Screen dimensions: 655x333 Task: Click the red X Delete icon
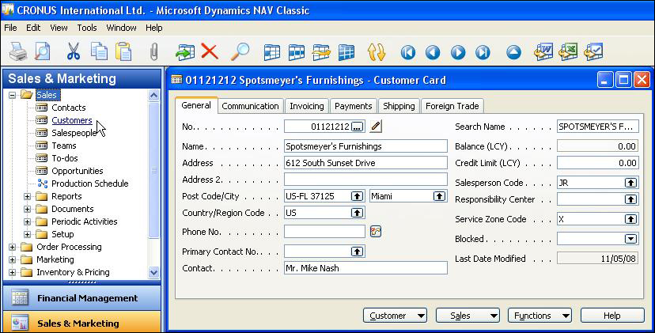coord(210,52)
